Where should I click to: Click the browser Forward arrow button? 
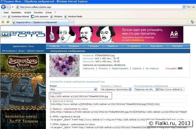[9, 7]
